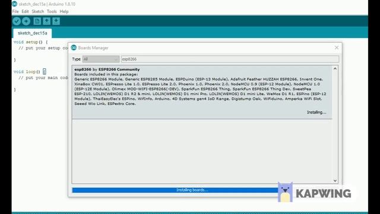This screenshot has width=380, height=214.
Task: Click the Verify checkmark toolbar icon
Action: pos(17,21)
